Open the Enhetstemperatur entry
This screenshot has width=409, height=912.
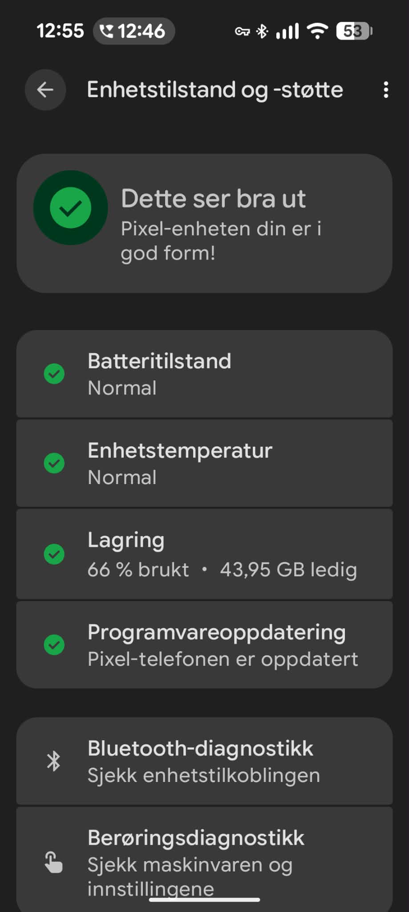(x=204, y=463)
